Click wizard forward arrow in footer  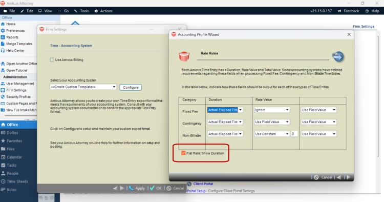(x=349, y=177)
